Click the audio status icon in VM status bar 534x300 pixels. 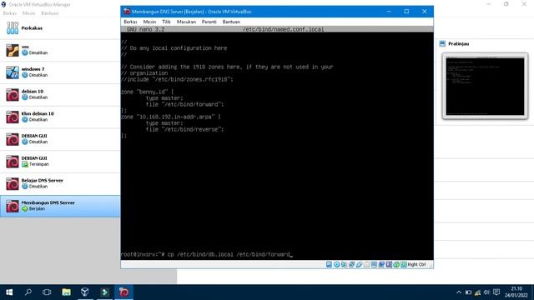pos(344,264)
